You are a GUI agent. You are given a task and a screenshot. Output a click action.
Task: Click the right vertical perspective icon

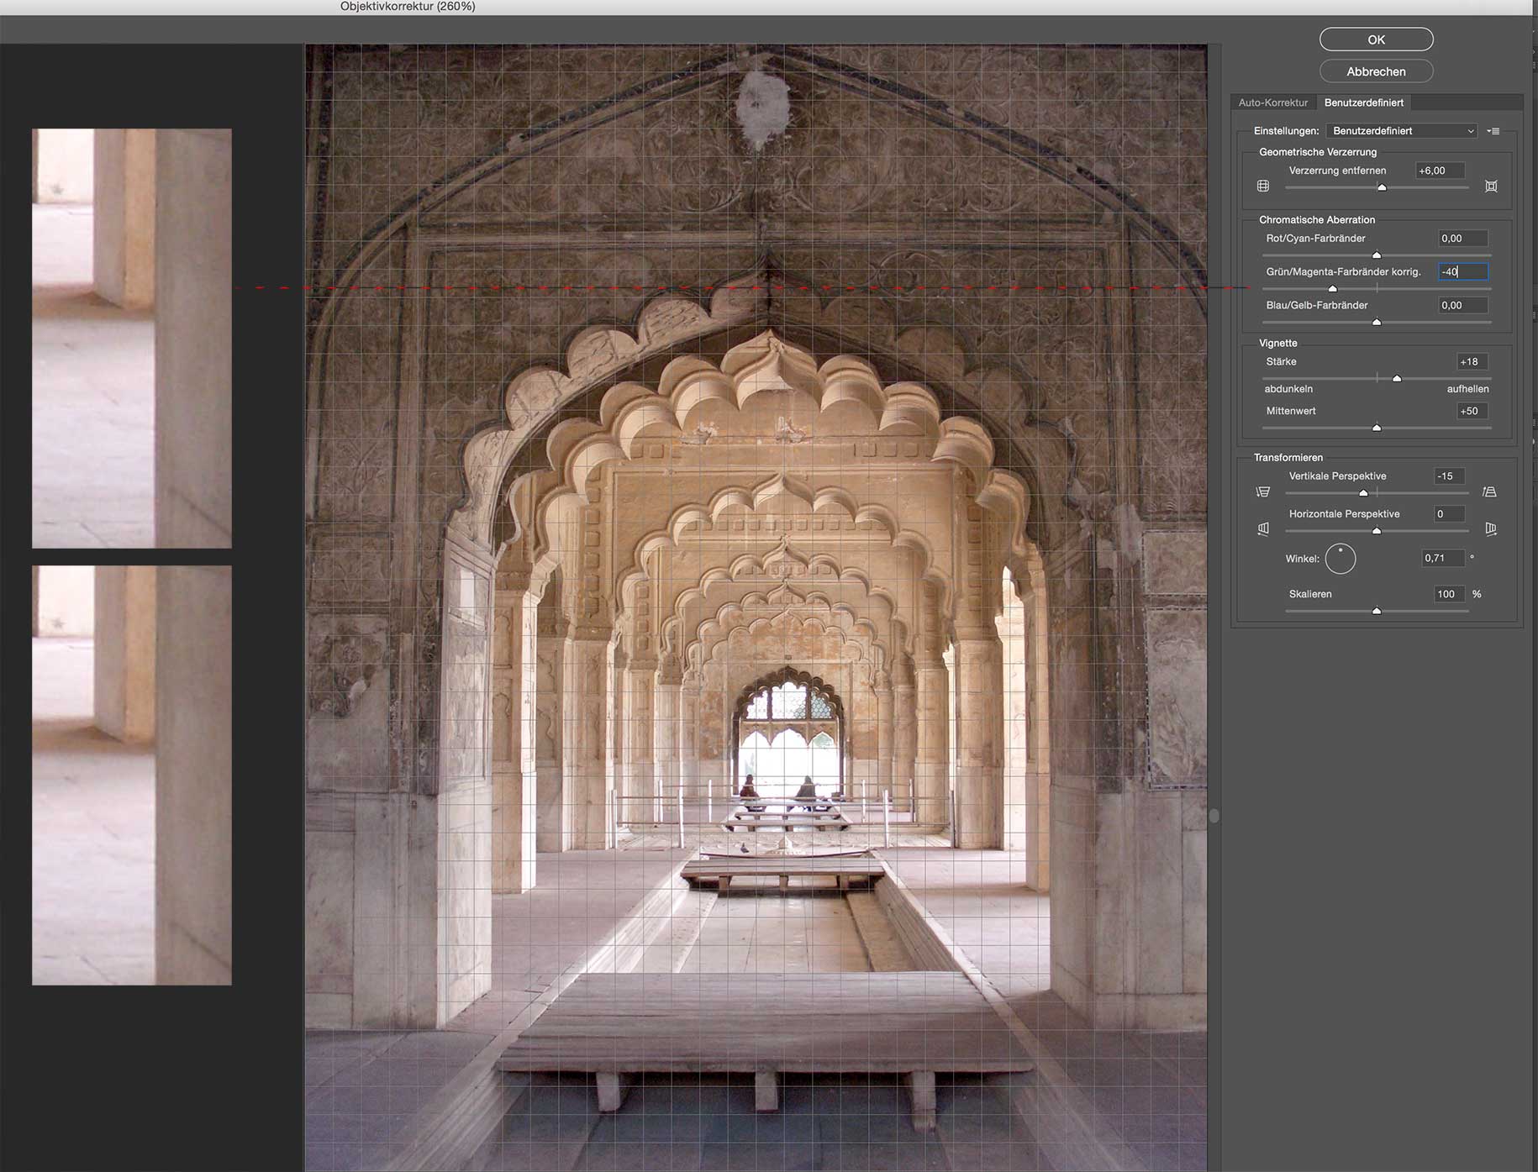coord(1490,491)
